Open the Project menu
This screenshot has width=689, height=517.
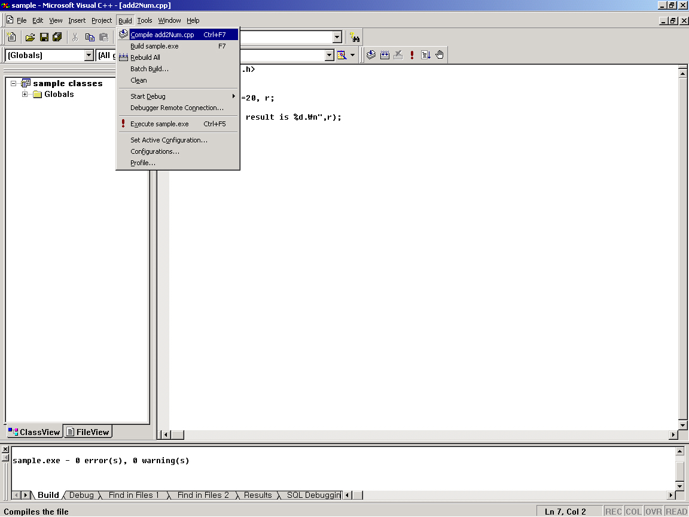point(102,20)
